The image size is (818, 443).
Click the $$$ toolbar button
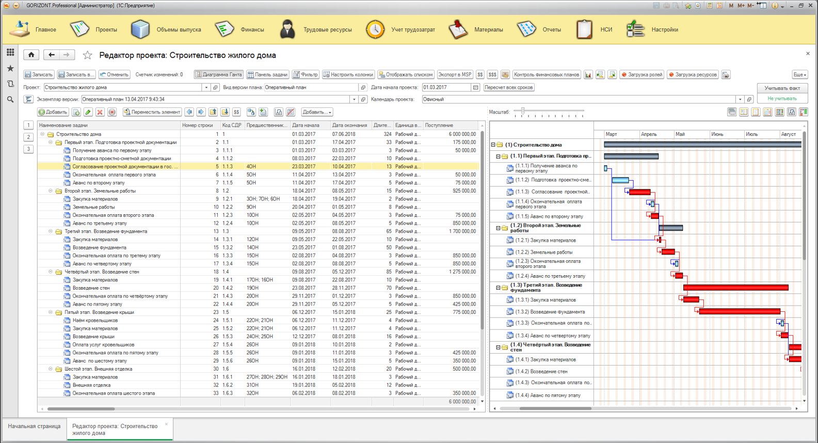coord(492,74)
